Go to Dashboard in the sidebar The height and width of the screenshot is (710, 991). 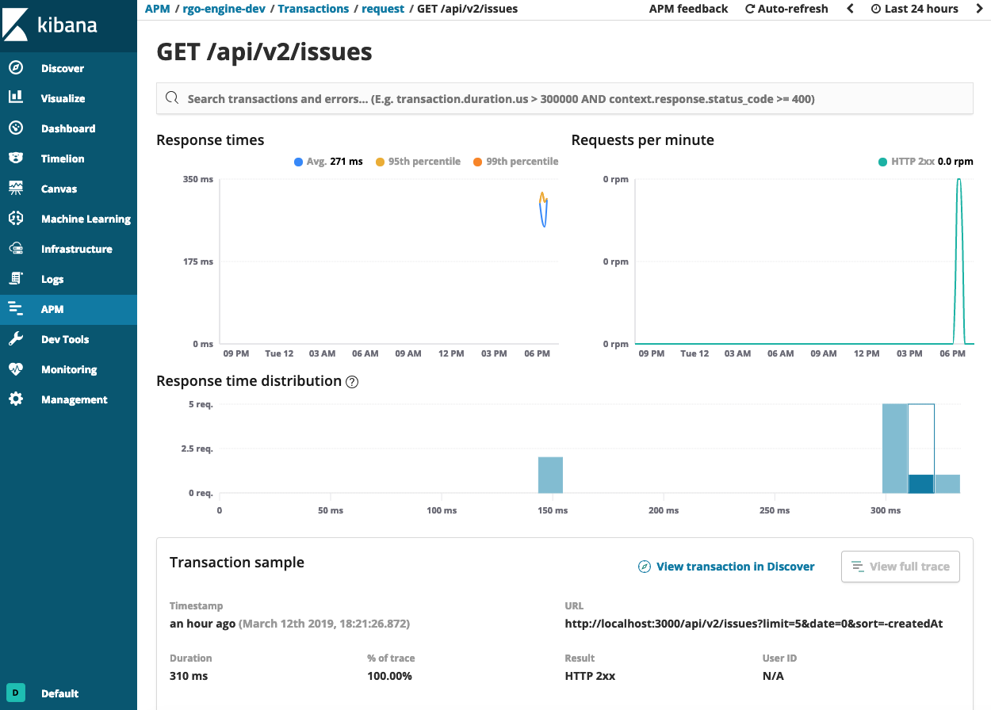68,128
